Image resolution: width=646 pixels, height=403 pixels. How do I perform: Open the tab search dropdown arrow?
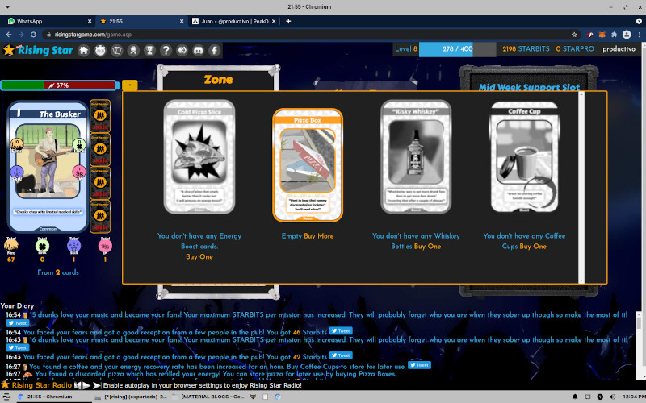[639, 22]
